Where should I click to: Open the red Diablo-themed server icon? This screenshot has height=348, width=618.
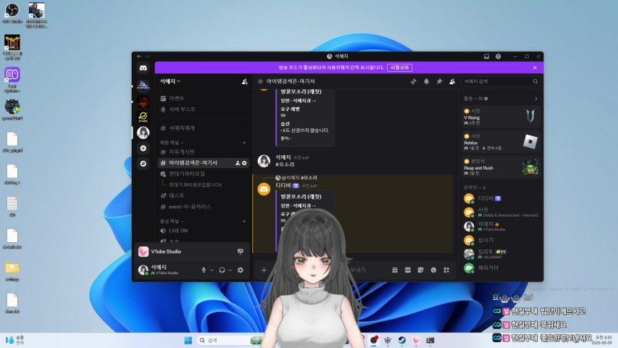click(x=143, y=101)
